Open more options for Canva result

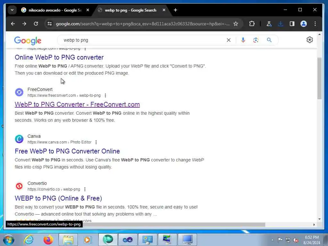(96, 142)
